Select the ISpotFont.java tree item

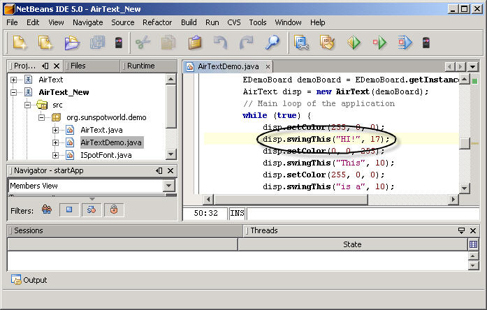[106, 155]
